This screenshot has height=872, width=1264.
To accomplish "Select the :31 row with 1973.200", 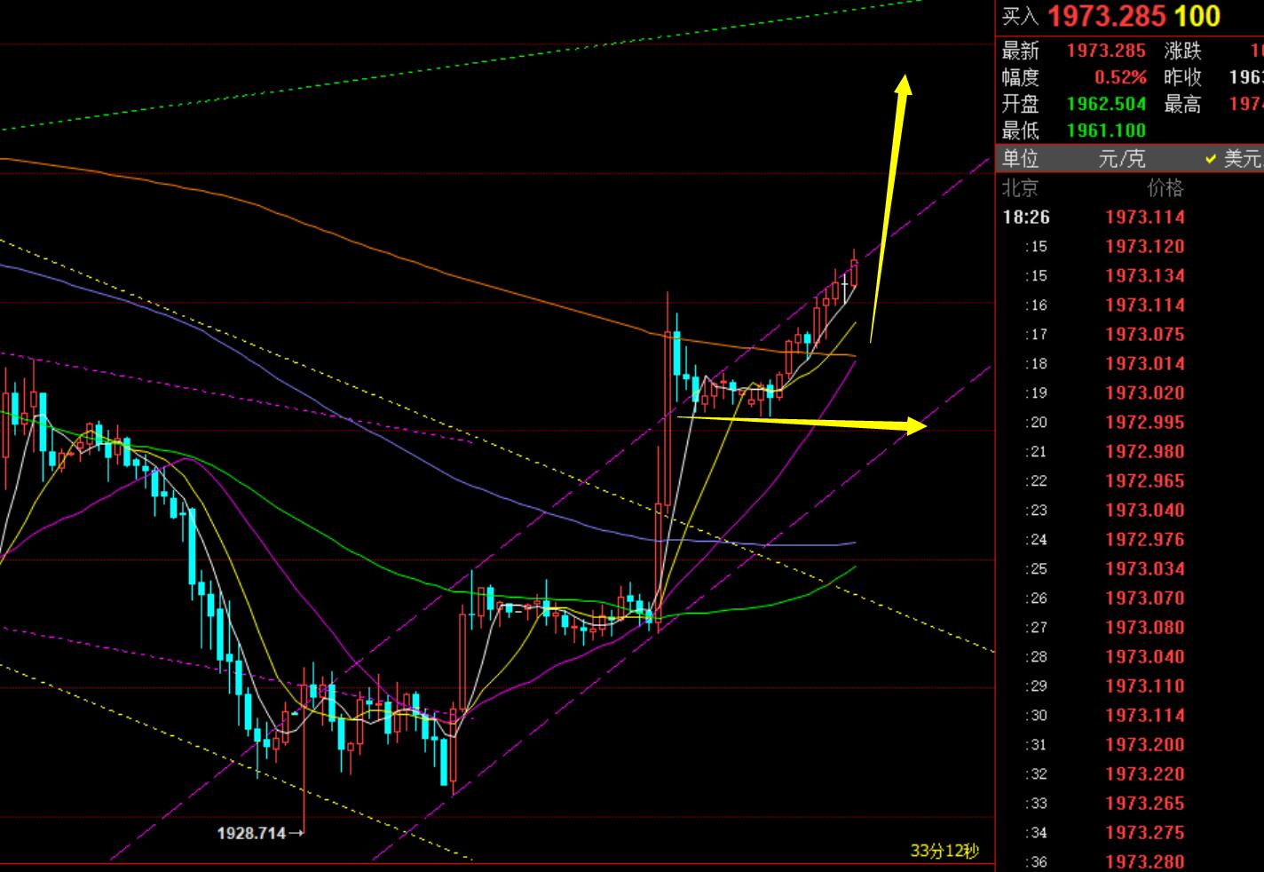I will [1130, 745].
